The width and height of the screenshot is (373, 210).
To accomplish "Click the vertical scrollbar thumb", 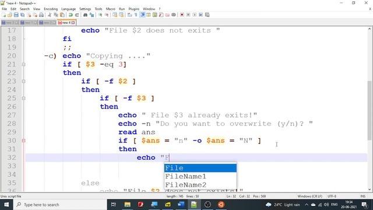I will point(370,110).
